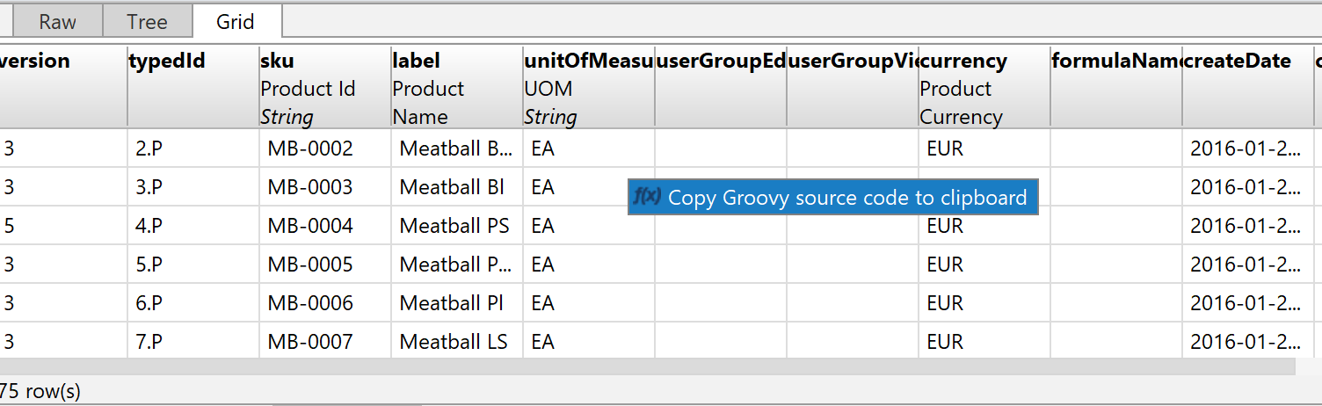1322x406 pixels.
Task: Select the Meatball LS label cell
Action: pyautogui.click(x=454, y=342)
